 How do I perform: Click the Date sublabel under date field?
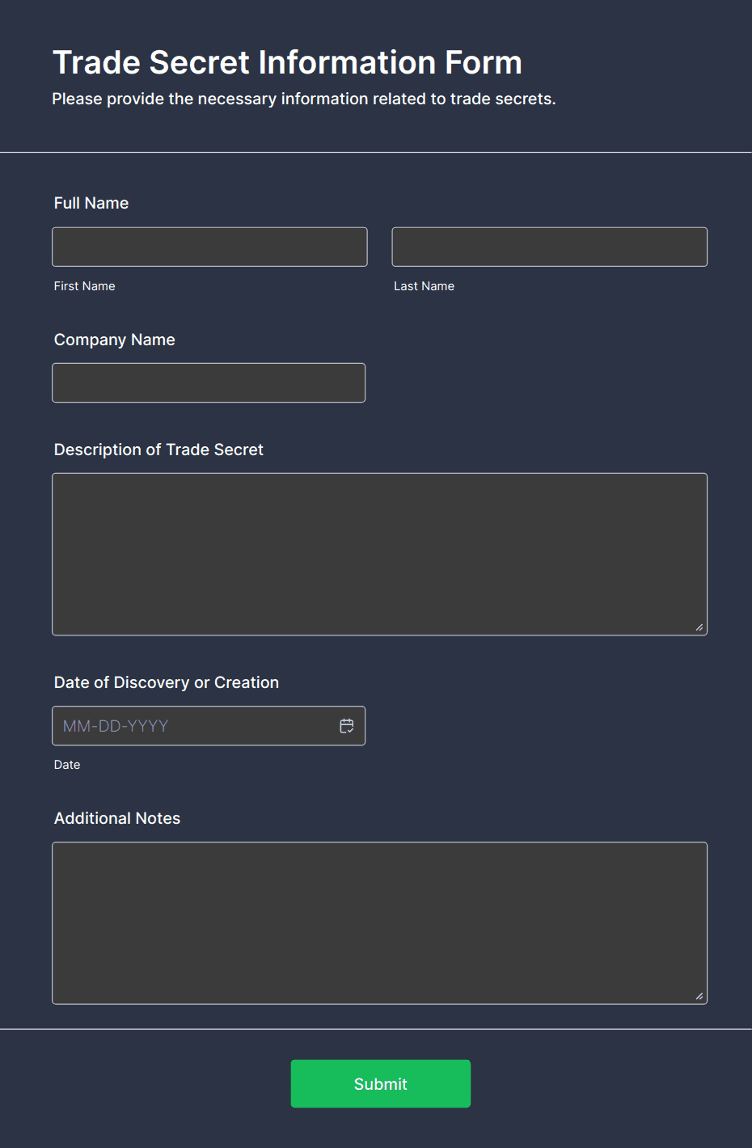point(67,765)
